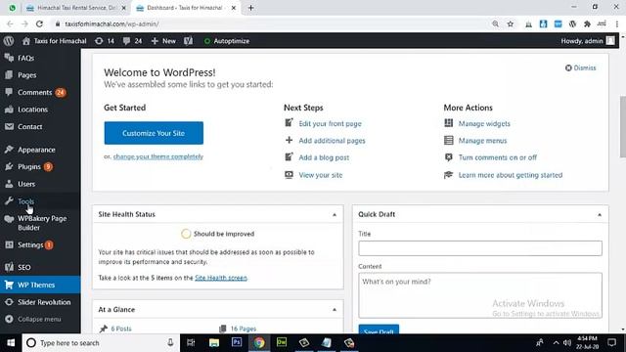
Task: Click Manage widgets link
Action: coord(484,124)
